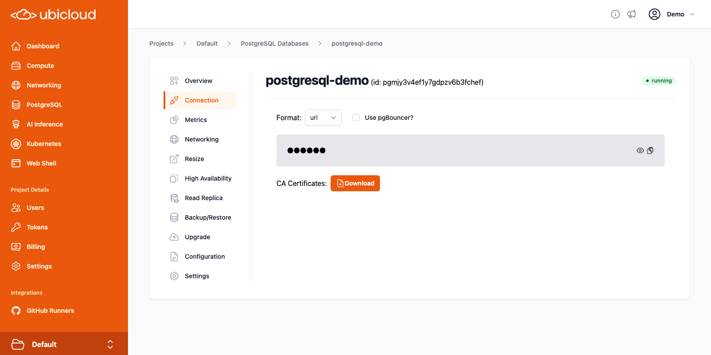This screenshot has height=355, width=711.
Task: Click the Compute server icon
Action: 16,66
